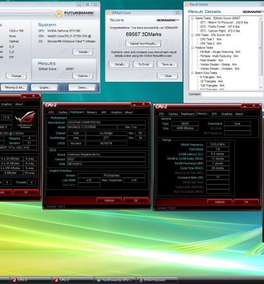Select SPD tab in CPU-Z Mainboard window

[104, 112]
